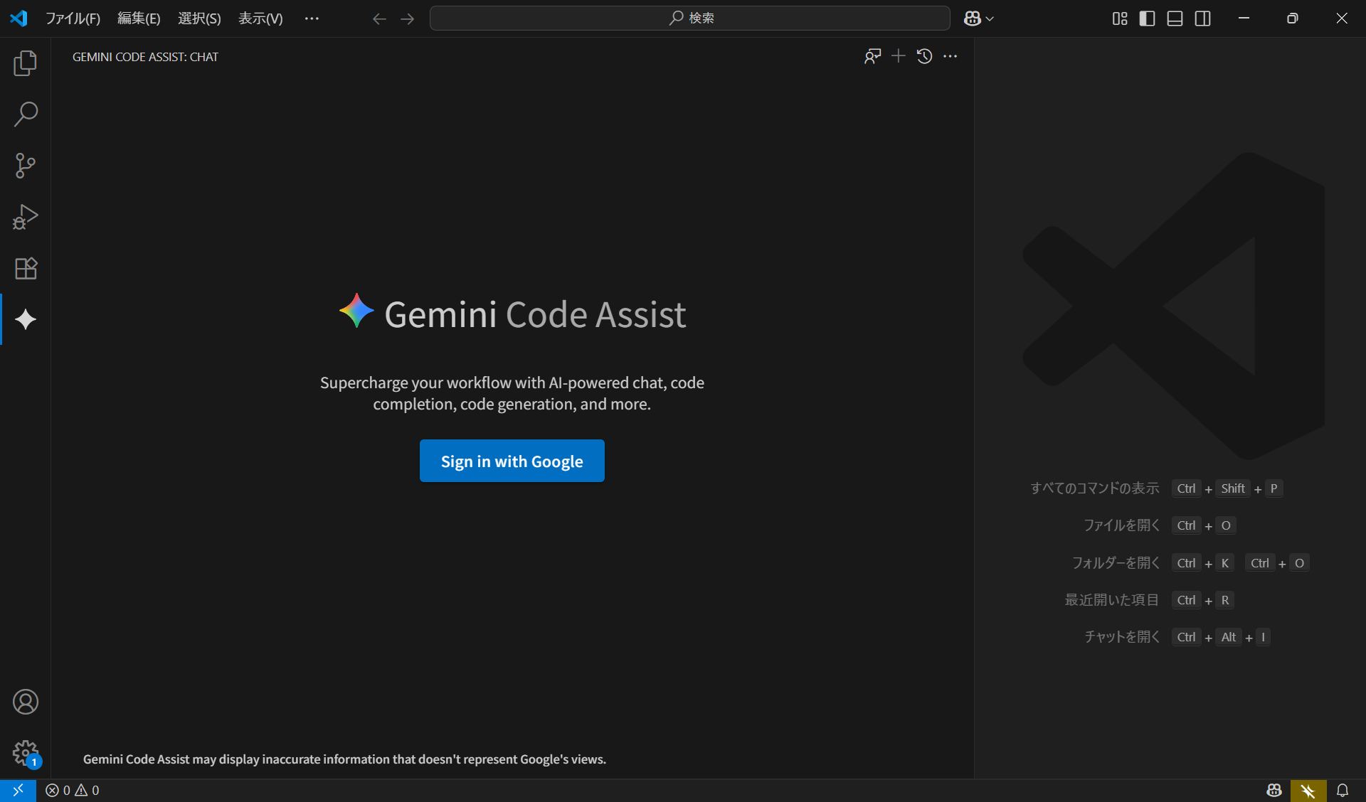Toggle the bottom panel visibility
The image size is (1366, 802).
(x=1175, y=18)
